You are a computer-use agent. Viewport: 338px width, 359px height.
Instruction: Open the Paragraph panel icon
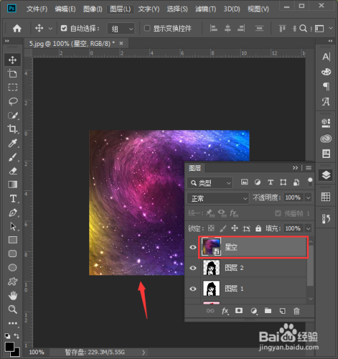[x=326, y=86]
